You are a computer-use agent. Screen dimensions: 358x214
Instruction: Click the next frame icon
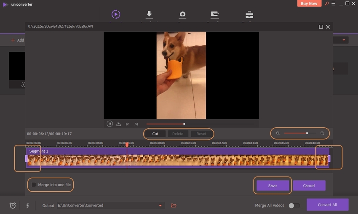136,124
